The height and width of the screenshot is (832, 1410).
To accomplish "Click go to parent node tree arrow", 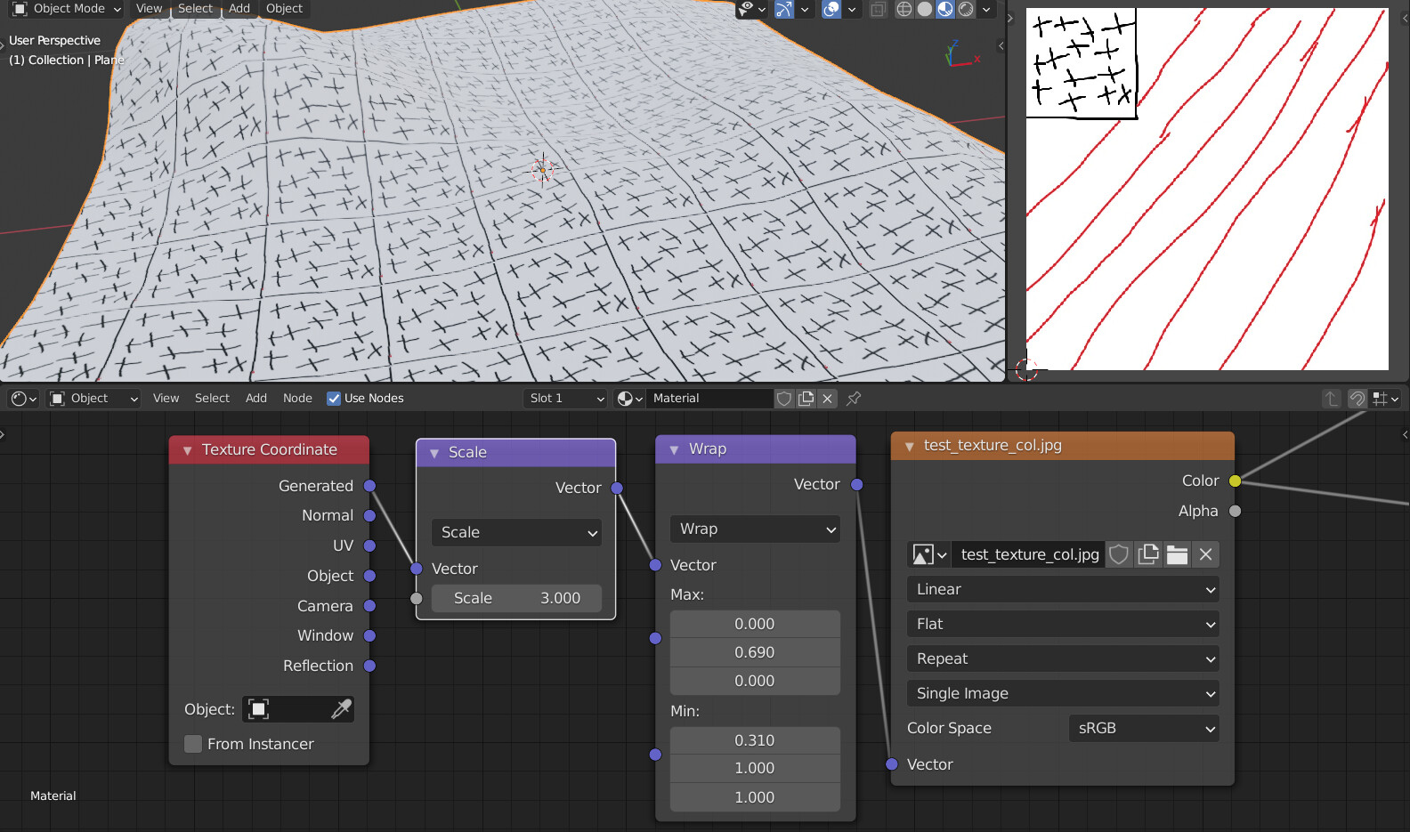I will click(1331, 398).
